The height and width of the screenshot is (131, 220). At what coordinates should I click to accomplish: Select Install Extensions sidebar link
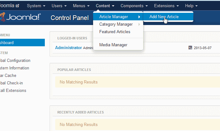[13, 90]
